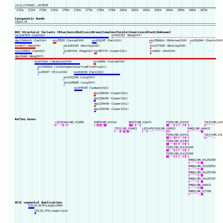
Task: Open dgv2290n54 (Cooper2011) variant label
Action: point(111,104)
